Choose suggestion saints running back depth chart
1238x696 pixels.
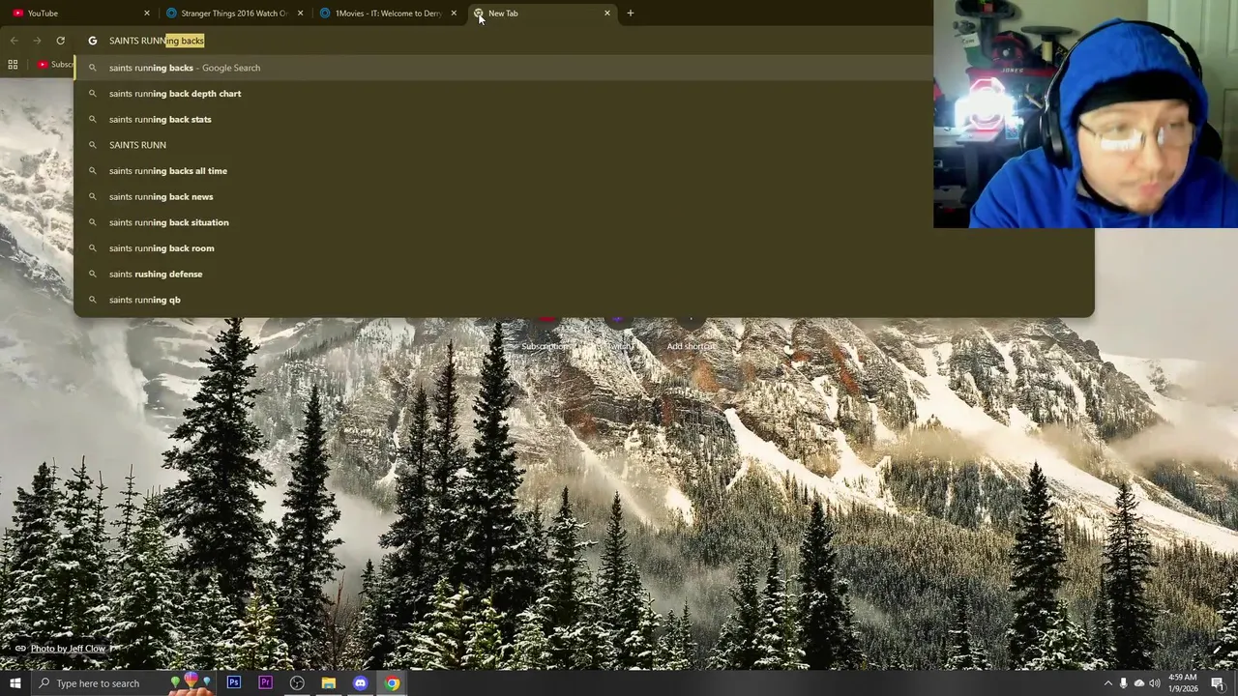click(583, 94)
